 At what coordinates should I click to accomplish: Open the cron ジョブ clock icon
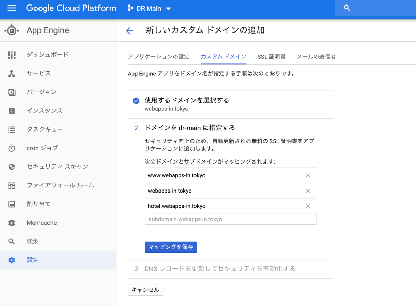tap(12, 148)
